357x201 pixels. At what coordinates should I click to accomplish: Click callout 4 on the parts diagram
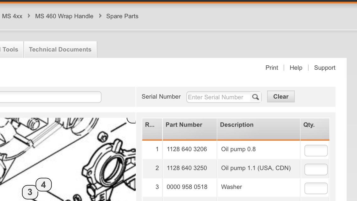click(x=43, y=185)
